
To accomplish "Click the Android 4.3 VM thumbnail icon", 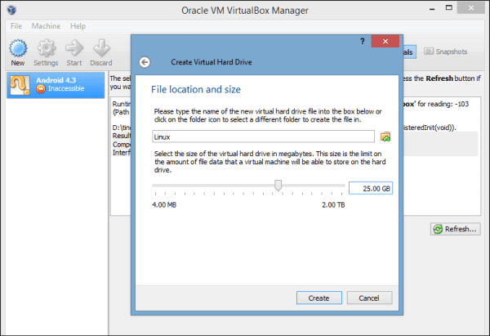I will coord(20,85).
